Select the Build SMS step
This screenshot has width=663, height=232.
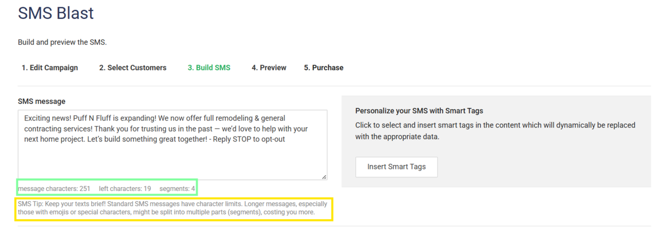(209, 67)
